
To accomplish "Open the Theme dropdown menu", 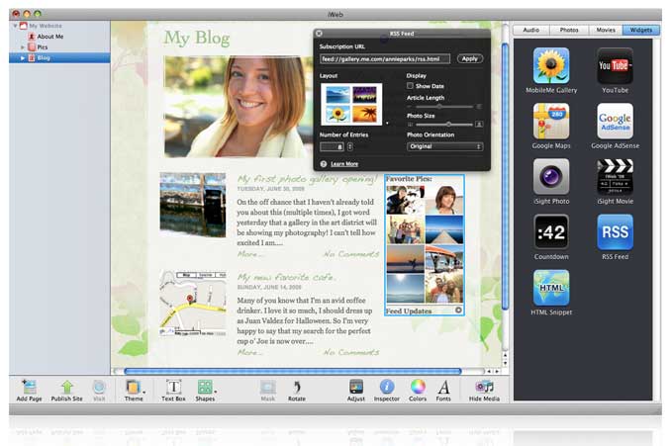I will point(134,387).
